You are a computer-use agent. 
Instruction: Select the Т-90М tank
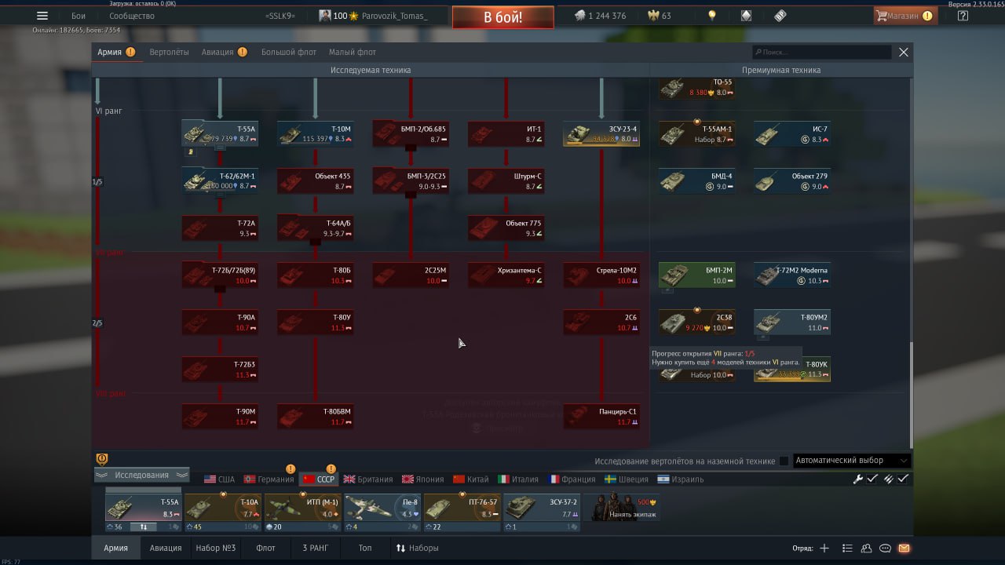(x=220, y=416)
